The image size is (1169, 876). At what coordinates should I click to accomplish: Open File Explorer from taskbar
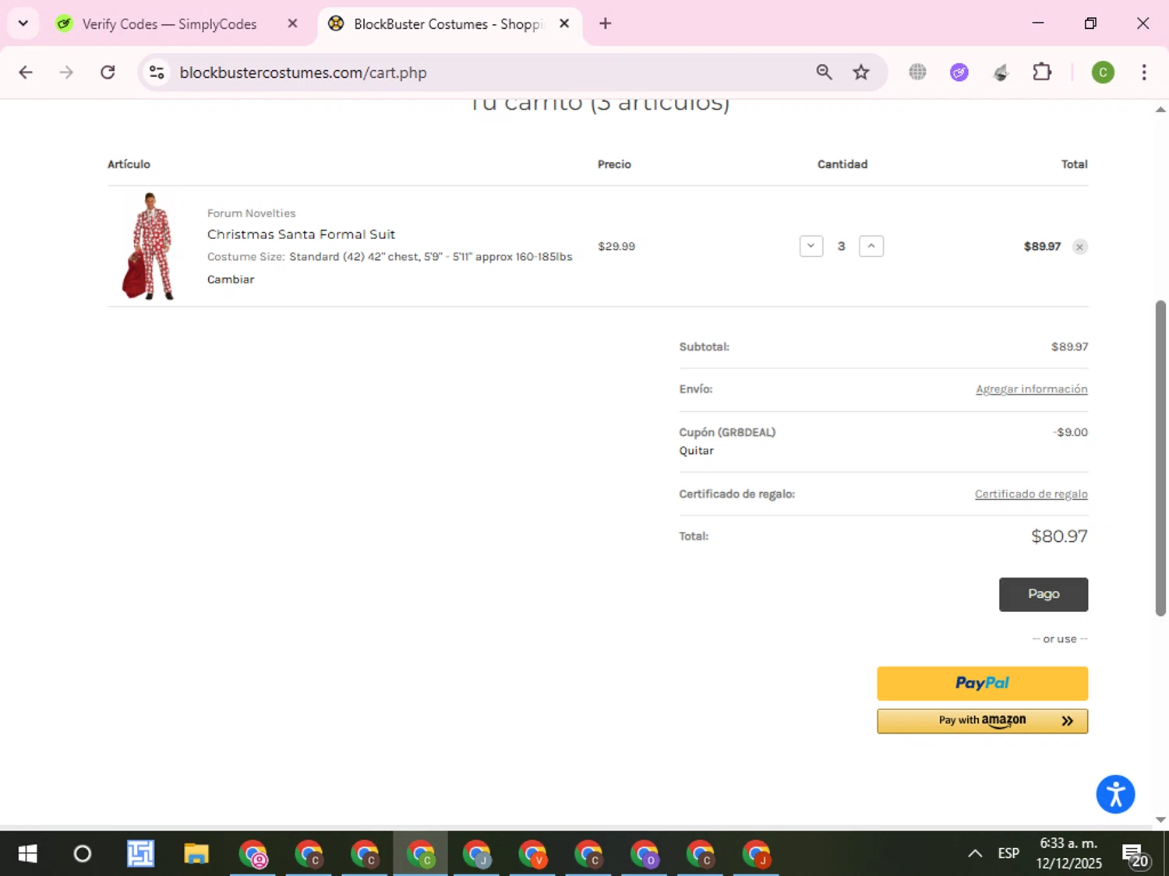point(196,854)
